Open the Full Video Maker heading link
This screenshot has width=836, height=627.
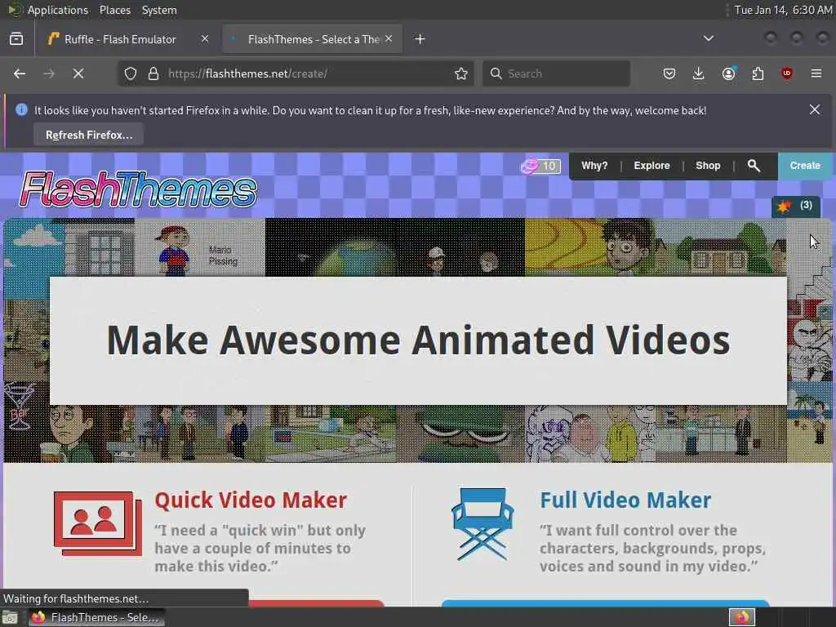click(625, 500)
